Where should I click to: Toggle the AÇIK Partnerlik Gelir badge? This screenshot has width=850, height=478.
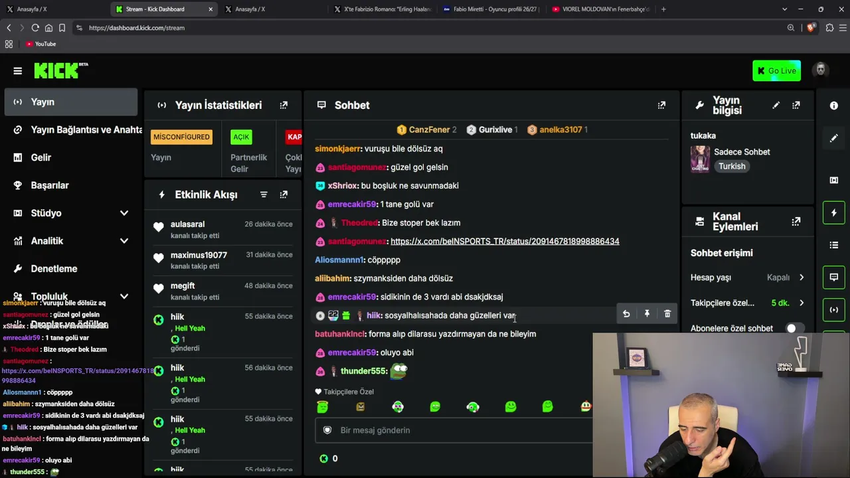241,137
